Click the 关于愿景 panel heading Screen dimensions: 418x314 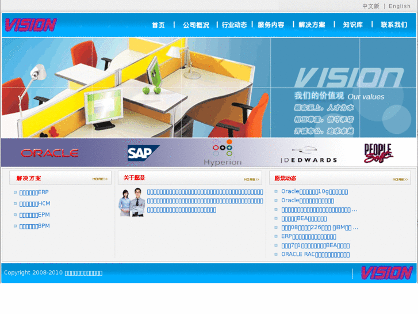coord(135,178)
